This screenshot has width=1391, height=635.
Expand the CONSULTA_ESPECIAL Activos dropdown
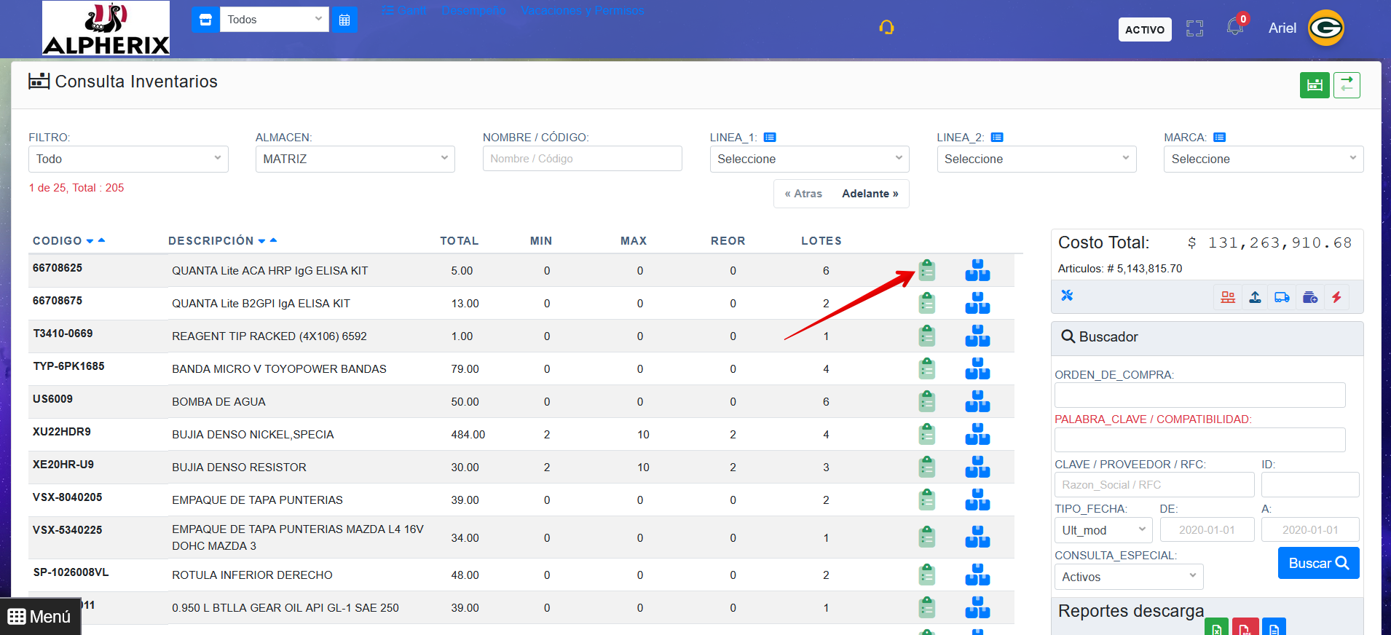click(x=1128, y=577)
